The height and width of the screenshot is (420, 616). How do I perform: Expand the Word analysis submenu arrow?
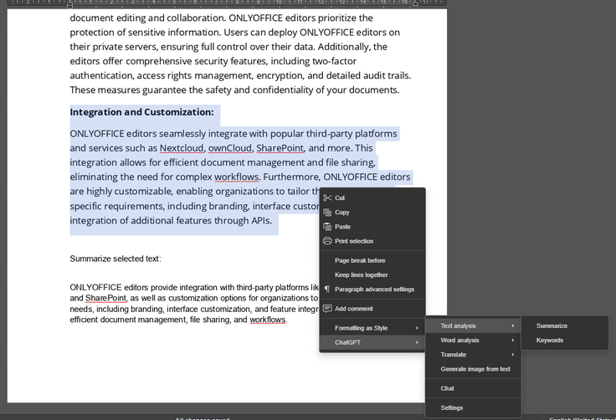coord(513,341)
